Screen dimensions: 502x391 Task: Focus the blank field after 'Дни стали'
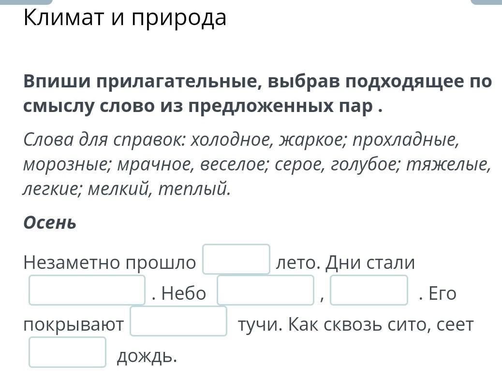87,290
